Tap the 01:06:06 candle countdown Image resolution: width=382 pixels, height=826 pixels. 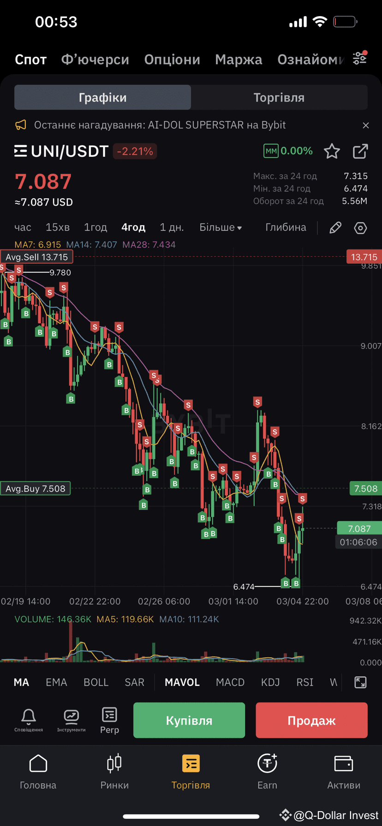pyautogui.click(x=358, y=542)
